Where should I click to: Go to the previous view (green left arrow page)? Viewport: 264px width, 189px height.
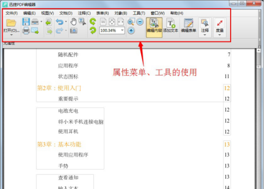(49, 22)
